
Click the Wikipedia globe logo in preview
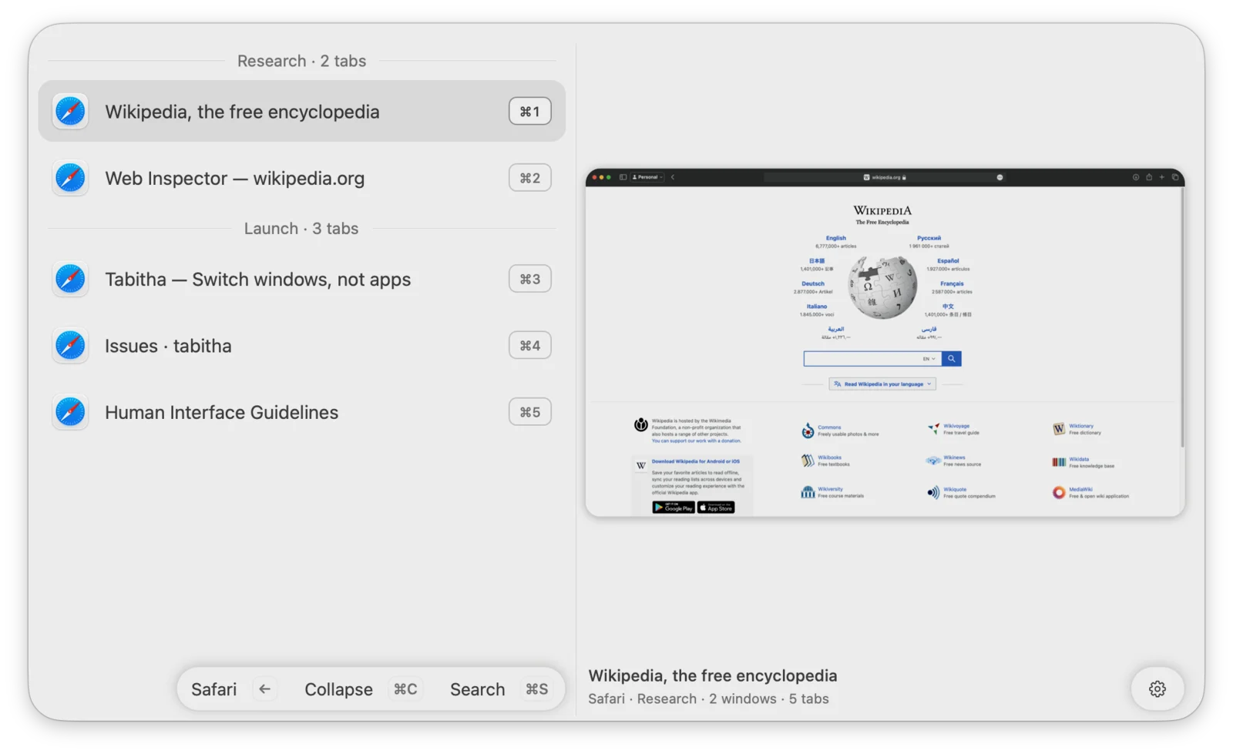(x=882, y=287)
